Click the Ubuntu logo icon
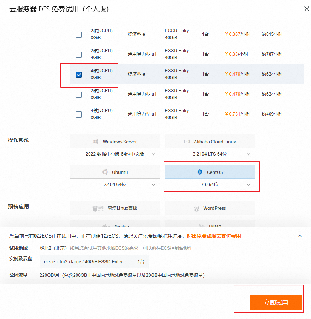 (105, 172)
